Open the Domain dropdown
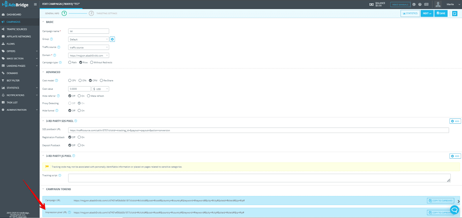Viewport: 462px width, 218px height. (x=89, y=55)
